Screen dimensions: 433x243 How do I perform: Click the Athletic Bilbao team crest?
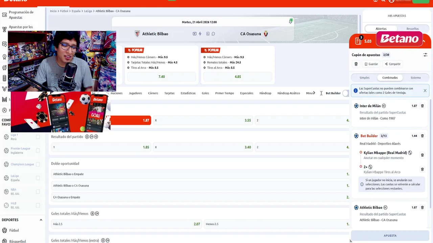tap(137, 34)
